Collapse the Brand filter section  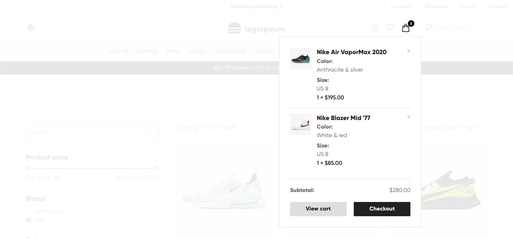(156, 198)
